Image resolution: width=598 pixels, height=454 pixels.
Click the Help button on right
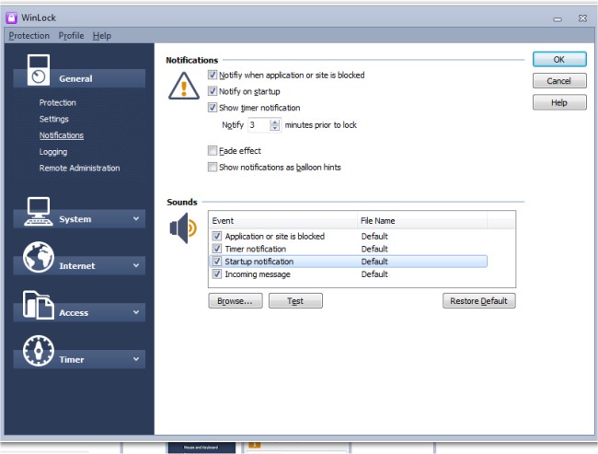point(559,102)
